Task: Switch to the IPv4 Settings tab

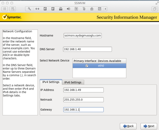Action: (x=51, y=82)
